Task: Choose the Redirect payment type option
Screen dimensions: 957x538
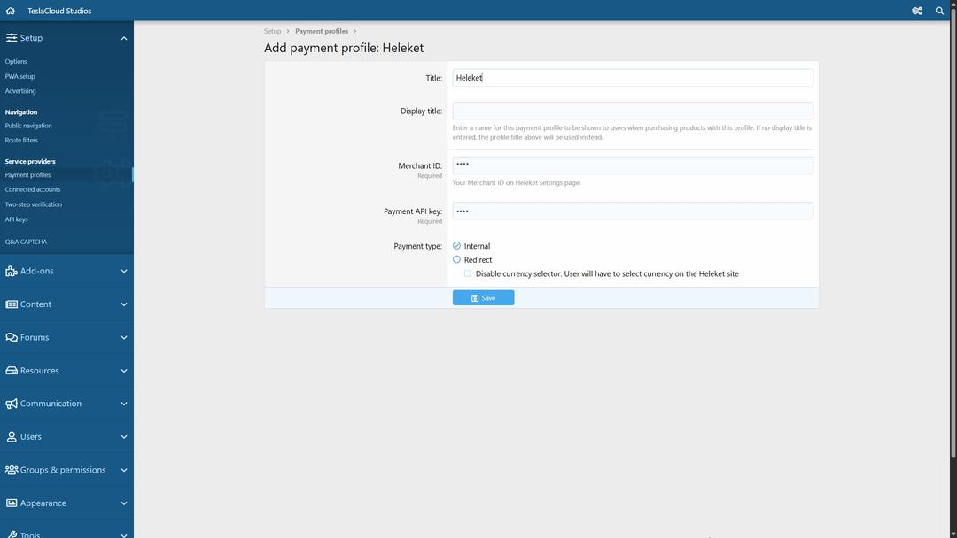Action: [x=455, y=258]
